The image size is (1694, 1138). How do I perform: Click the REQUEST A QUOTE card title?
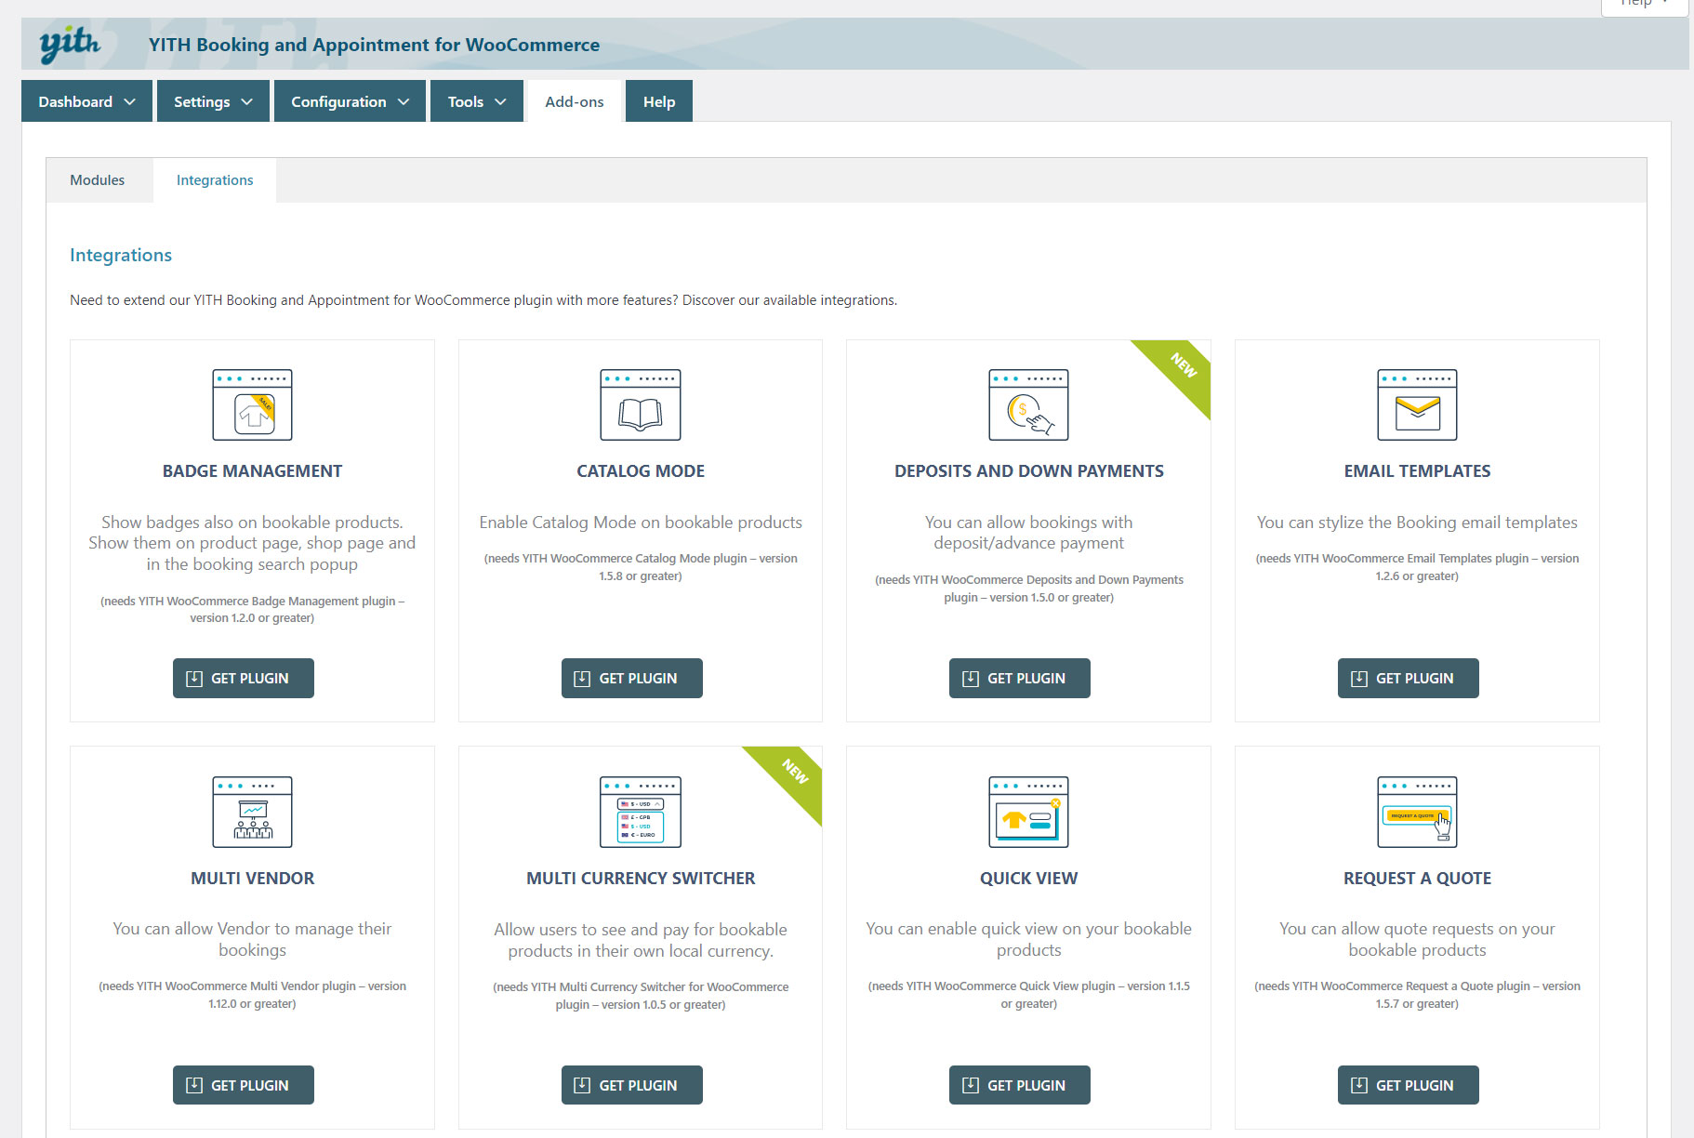click(x=1417, y=879)
